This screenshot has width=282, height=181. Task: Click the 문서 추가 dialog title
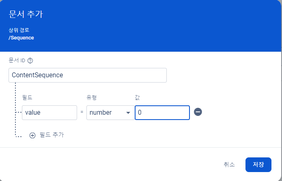26,14
